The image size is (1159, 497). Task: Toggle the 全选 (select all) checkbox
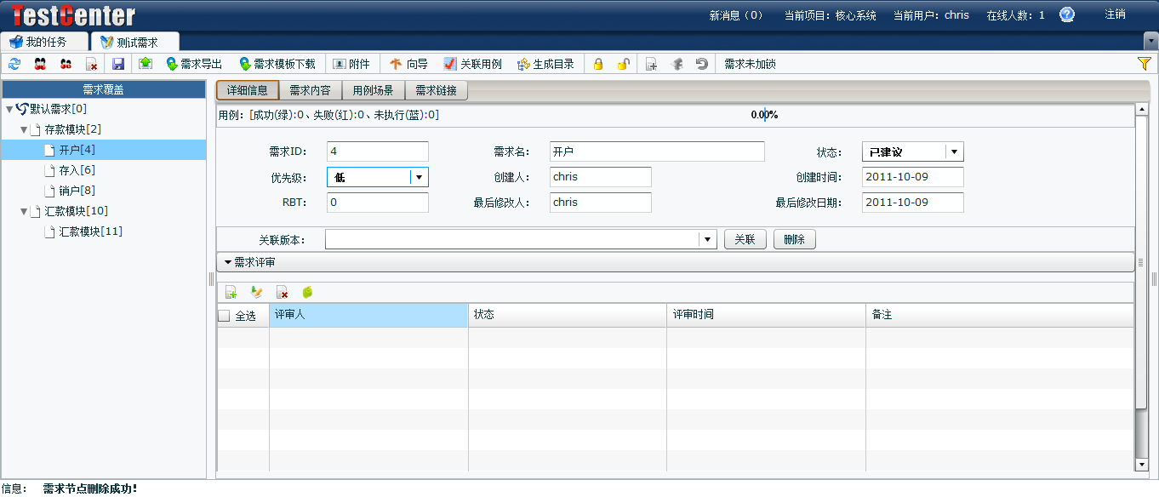(224, 315)
